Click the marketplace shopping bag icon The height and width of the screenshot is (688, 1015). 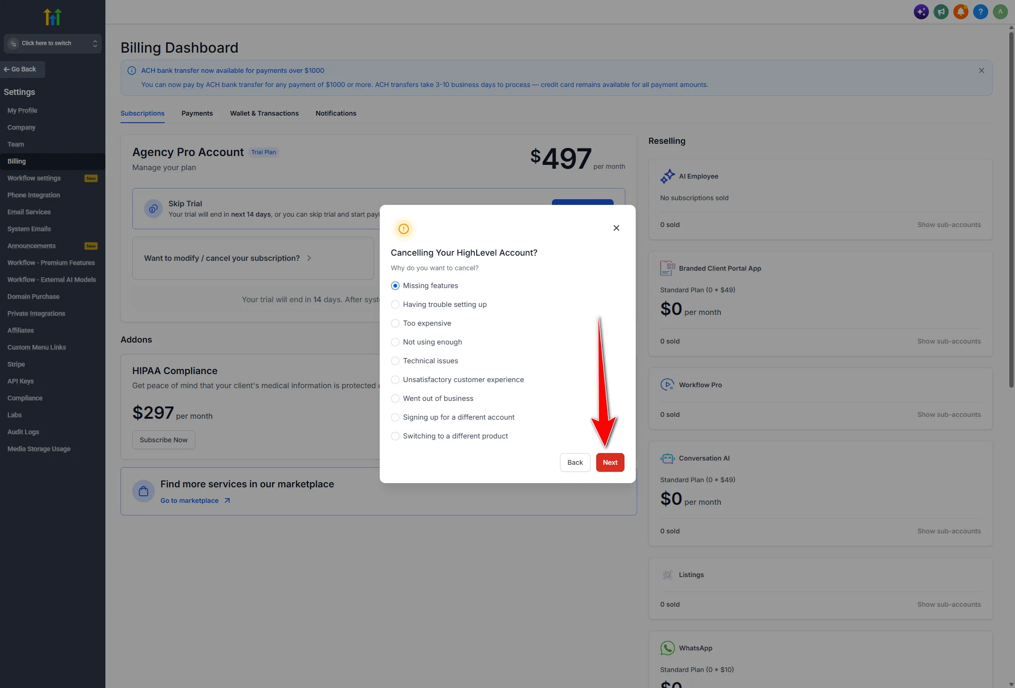[x=144, y=491]
